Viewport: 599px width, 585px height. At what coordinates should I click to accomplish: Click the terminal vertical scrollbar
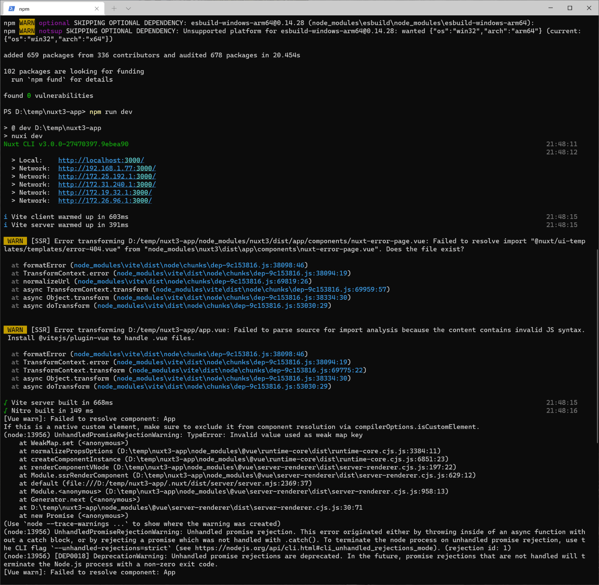[x=597, y=346]
